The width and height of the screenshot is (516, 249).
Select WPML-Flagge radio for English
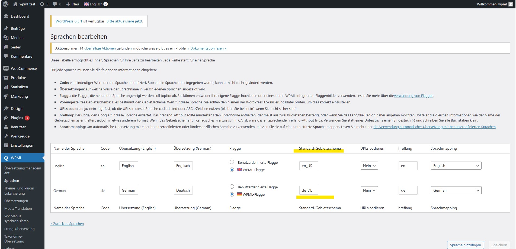point(232,170)
